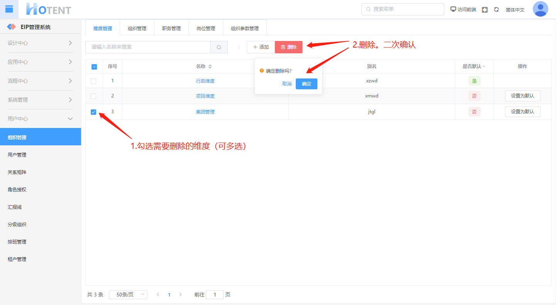556x305 pixels.
Task: Check the checkbox for row 项目维度
Action: [93, 96]
